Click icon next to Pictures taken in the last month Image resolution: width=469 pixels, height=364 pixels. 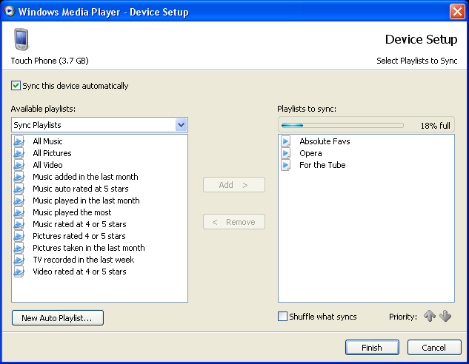coord(19,248)
